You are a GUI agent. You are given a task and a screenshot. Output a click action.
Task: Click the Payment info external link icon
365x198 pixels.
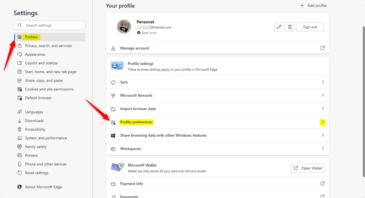coord(322,184)
